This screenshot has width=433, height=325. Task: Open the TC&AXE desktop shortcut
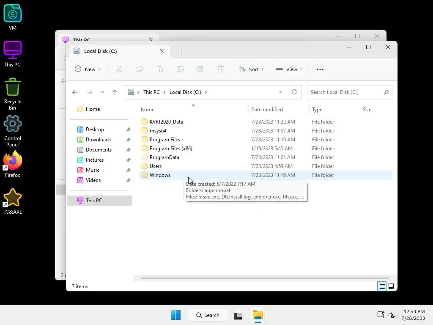12,201
